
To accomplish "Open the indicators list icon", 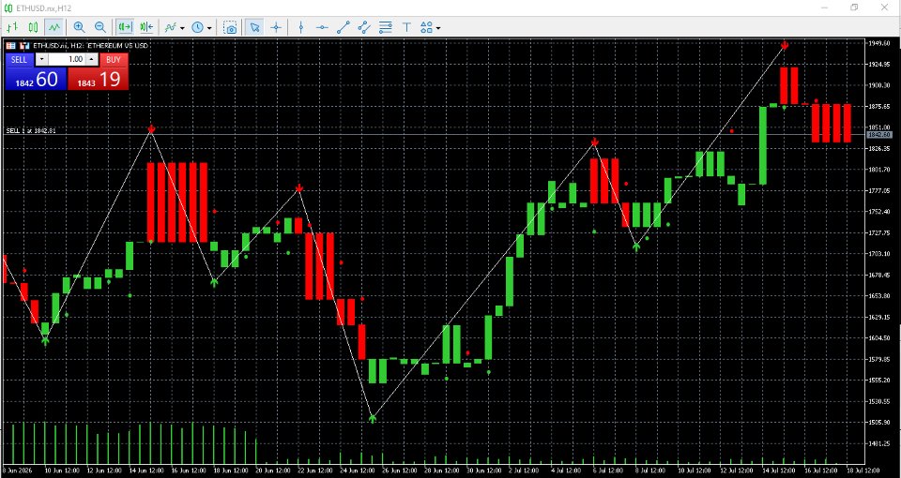I will [171, 27].
